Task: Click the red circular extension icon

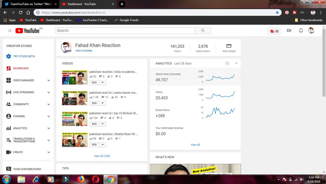Action: click(287, 12)
